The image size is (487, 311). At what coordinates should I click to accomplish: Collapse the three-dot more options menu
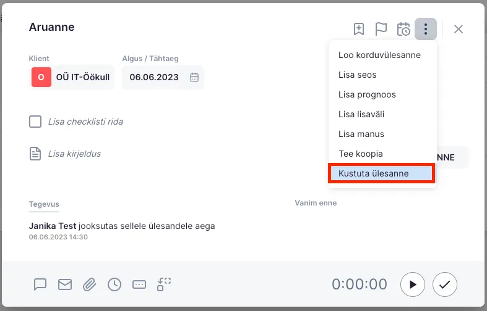coord(426,29)
